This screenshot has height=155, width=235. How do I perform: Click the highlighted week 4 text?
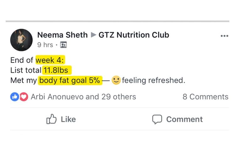pyautogui.click(x=50, y=60)
